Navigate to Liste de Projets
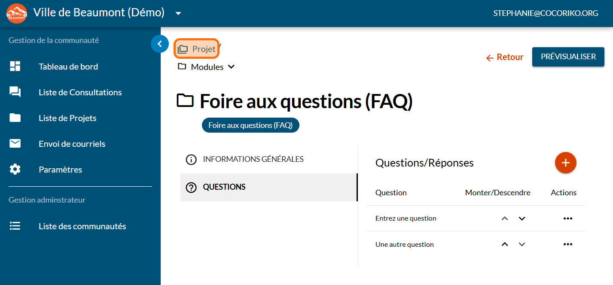The height and width of the screenshot is (285, 613). (67, 118)
